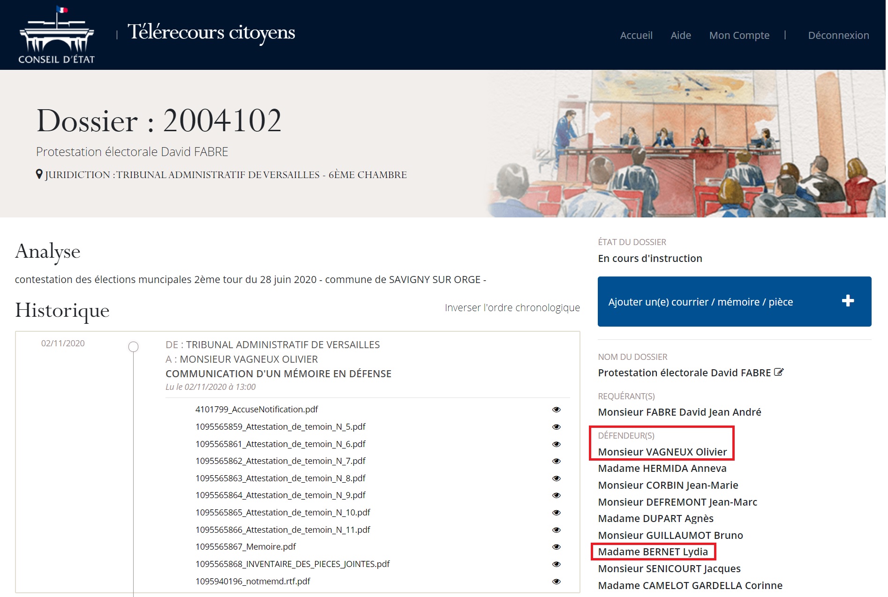Open the Accueil menu item
Image resolution: width=888 pixels, height=597 pixels.
click(x=636, y=36)
